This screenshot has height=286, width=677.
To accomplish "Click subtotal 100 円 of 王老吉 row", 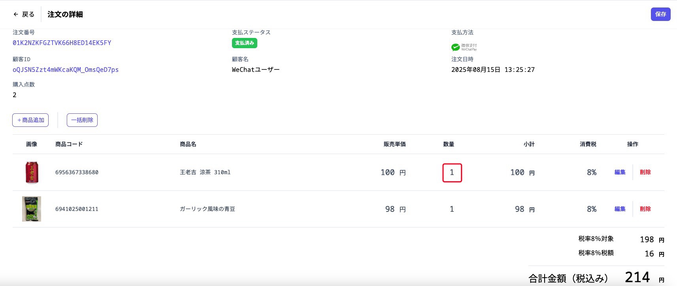I will click(522, 172).
